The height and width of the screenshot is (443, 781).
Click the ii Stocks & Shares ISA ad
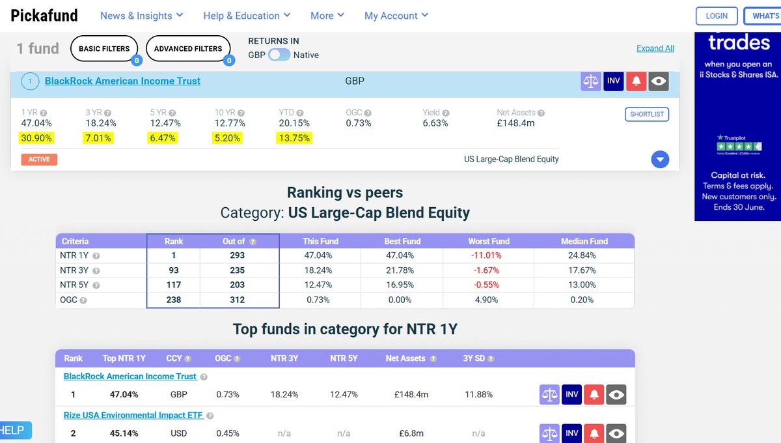pyautogui.click(x=737, y=127)
